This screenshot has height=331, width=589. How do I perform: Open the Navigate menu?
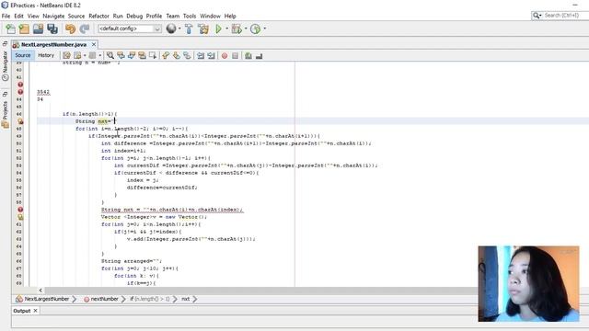click(53, 17)
